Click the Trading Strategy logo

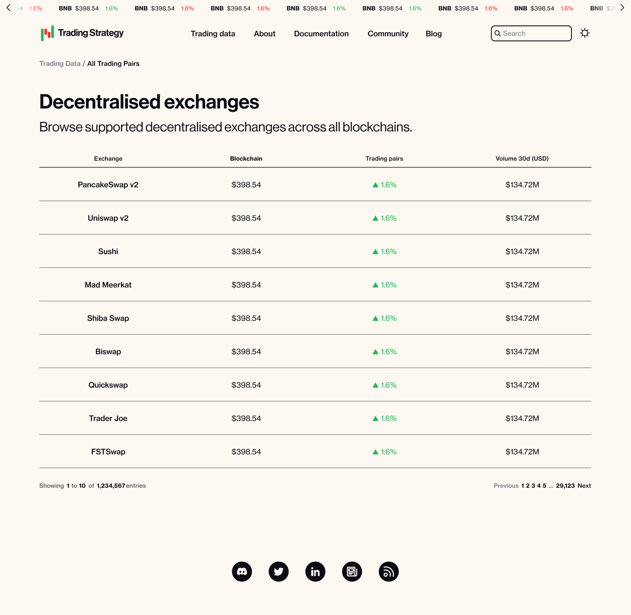[82, 33]
